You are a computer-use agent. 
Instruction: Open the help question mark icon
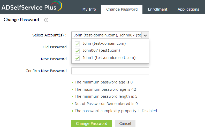46,20
